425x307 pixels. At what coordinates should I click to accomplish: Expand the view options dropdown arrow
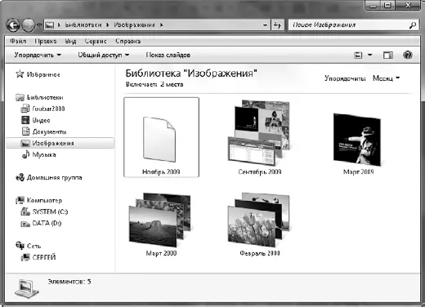[369, 55]
